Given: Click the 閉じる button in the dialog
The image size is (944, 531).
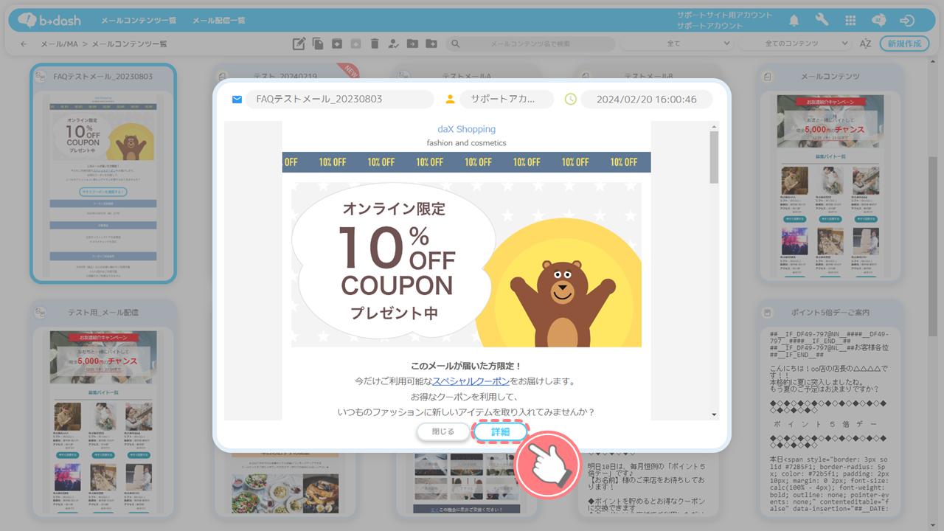Looking at the screenshot, I should (x=443, y=431).
